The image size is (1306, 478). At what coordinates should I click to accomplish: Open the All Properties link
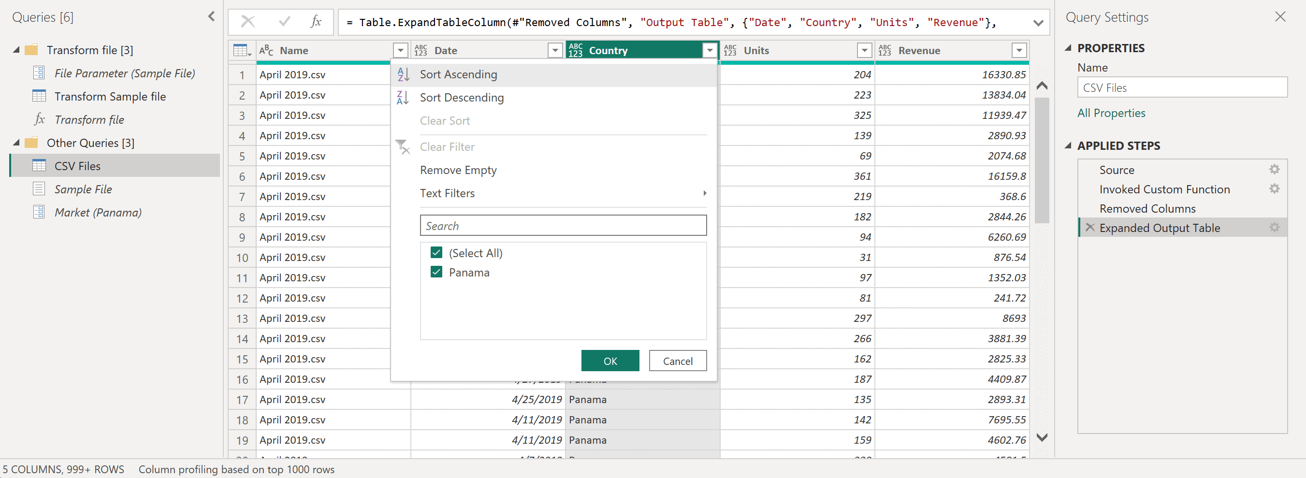tap(1111, 113)
